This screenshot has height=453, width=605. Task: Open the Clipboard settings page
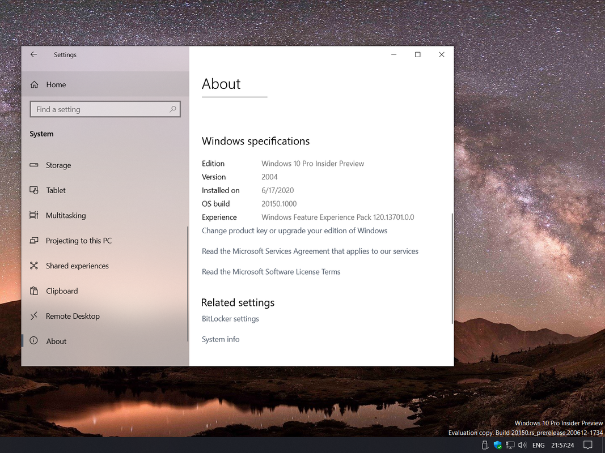tap(104, 291)
